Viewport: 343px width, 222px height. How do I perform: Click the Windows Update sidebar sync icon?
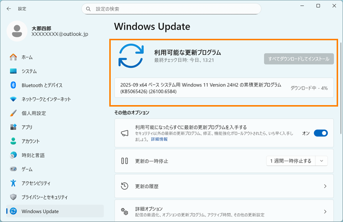click(x=13, y=211)
